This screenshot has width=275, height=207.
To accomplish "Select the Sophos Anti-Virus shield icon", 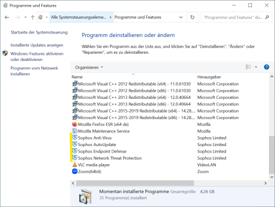I will (75, 138).
